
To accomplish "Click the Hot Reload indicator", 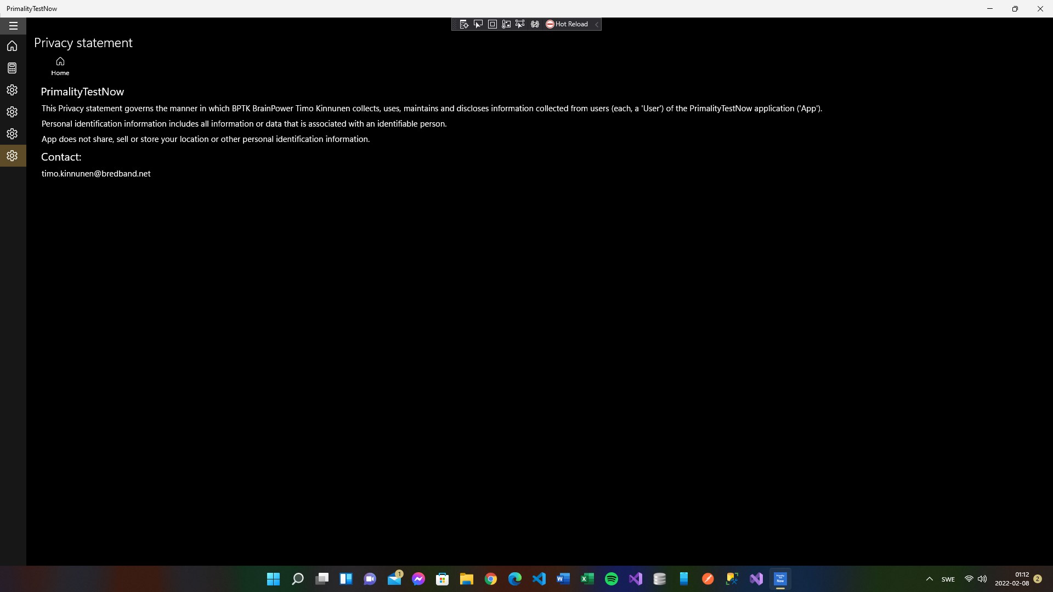I will coord(567,24).
